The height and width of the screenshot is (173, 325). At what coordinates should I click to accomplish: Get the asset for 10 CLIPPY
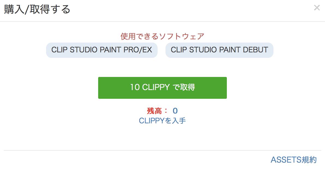click(162, 88)
